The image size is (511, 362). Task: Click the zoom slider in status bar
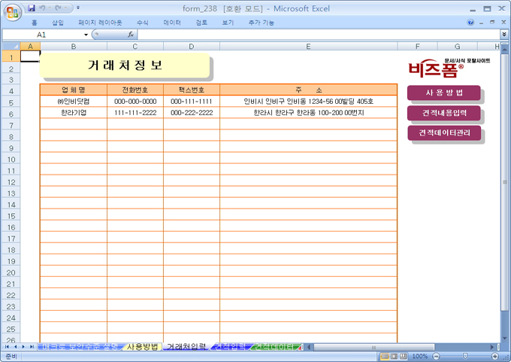(x=466, y=356)
